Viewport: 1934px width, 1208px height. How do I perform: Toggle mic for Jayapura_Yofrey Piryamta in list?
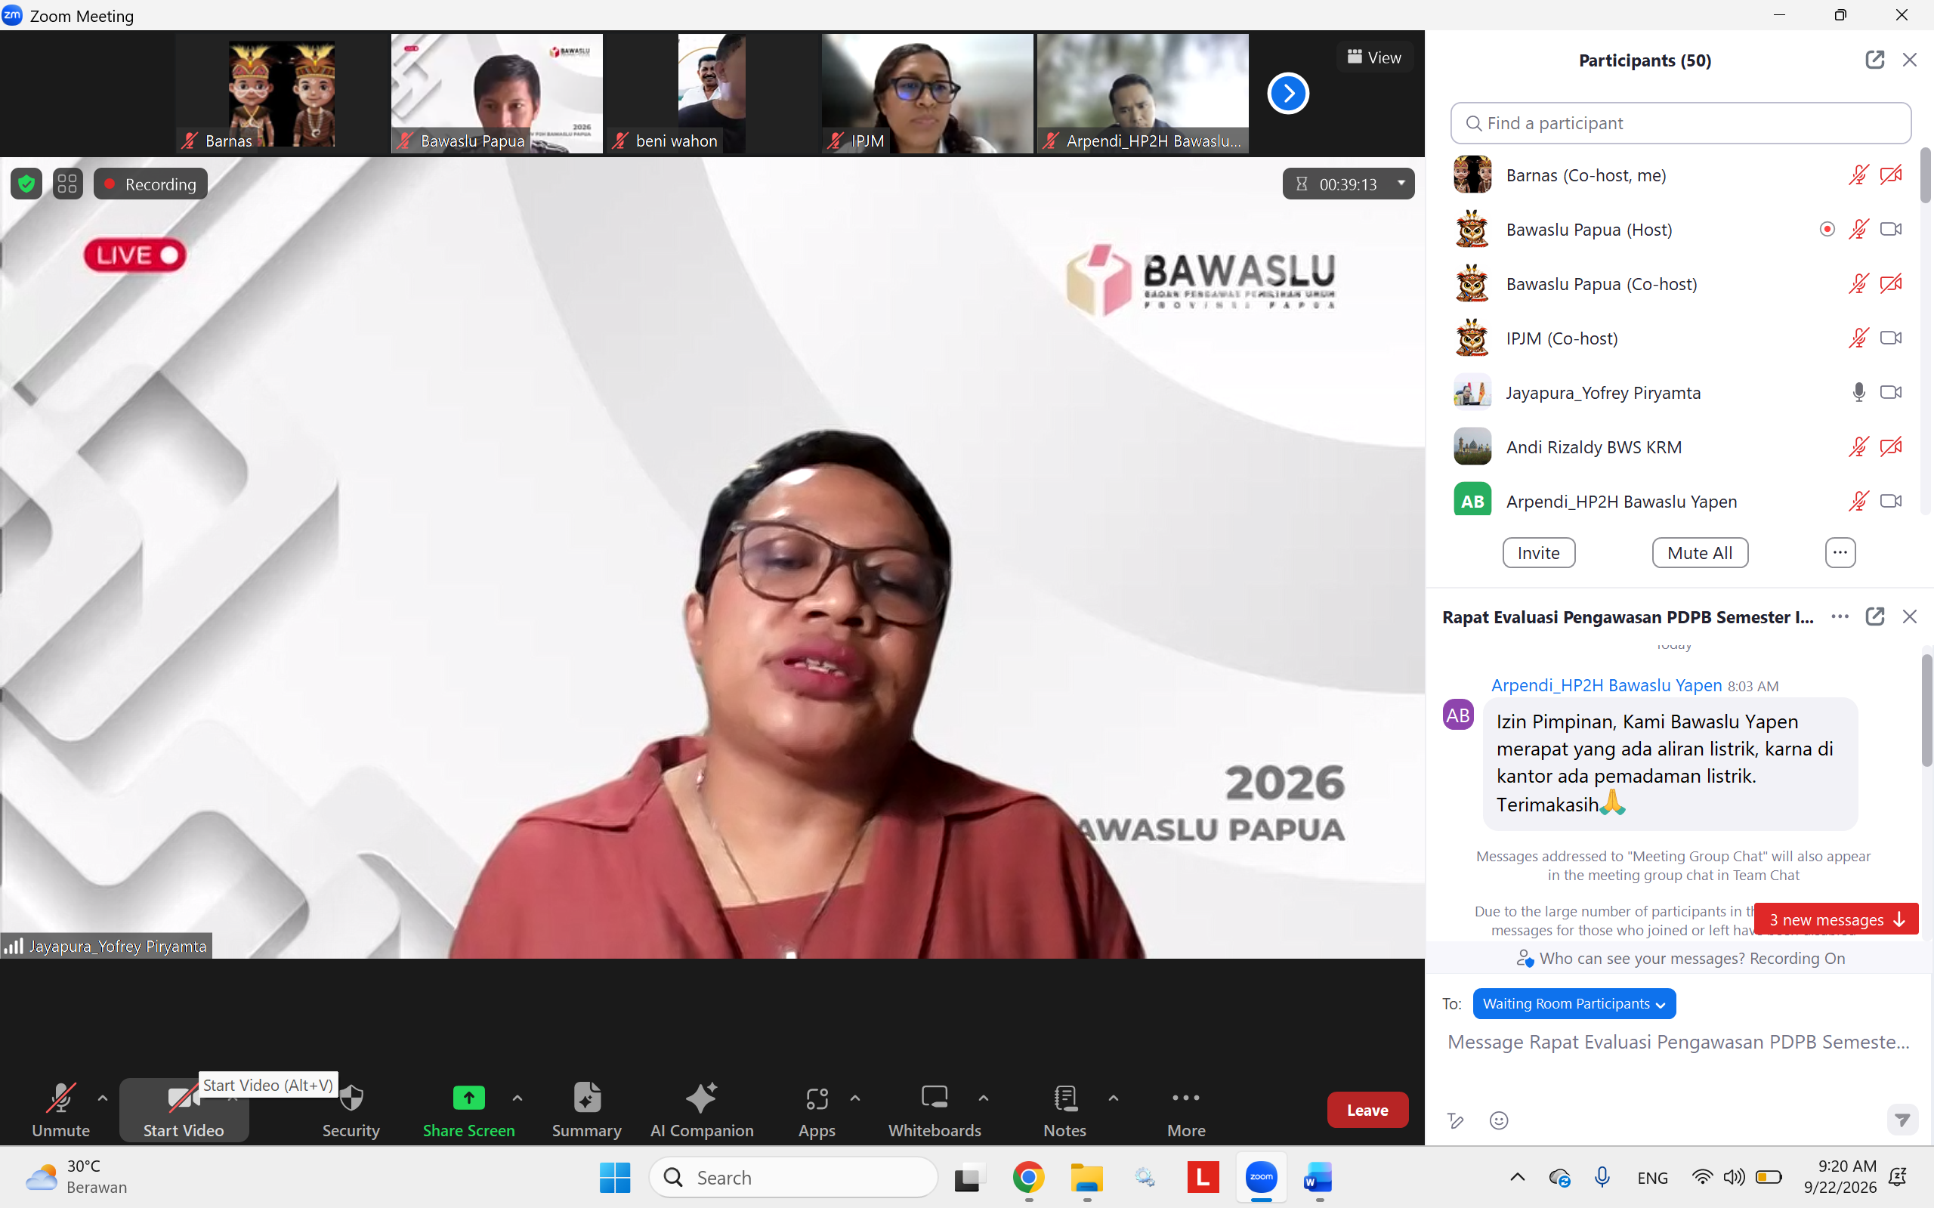[1858, 392]
